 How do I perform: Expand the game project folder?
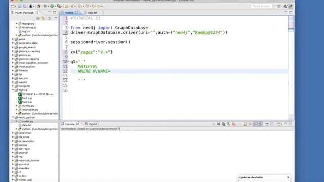click(13, 39)
